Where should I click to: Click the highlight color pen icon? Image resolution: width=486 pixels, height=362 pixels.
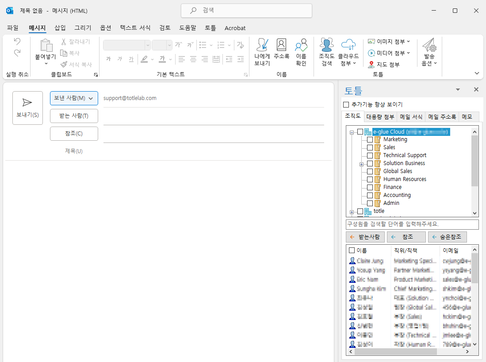click(144, 59)
